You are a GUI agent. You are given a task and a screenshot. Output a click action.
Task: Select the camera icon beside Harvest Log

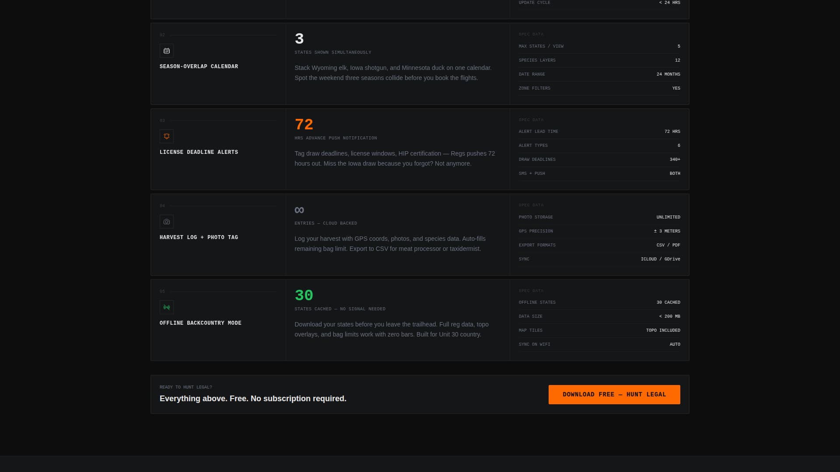coord(167,222)
